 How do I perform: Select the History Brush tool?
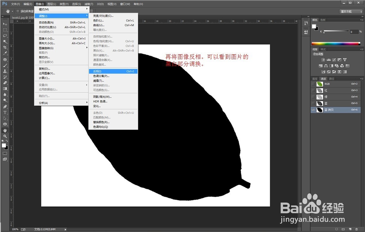pos(5,77)
